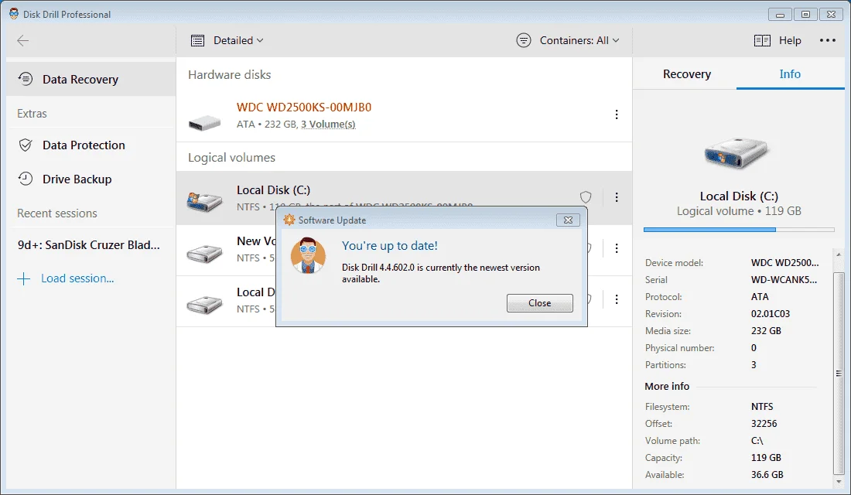Open options menu for bottom Local Disk row
851x495 pixels.
[x=617, y=299]
